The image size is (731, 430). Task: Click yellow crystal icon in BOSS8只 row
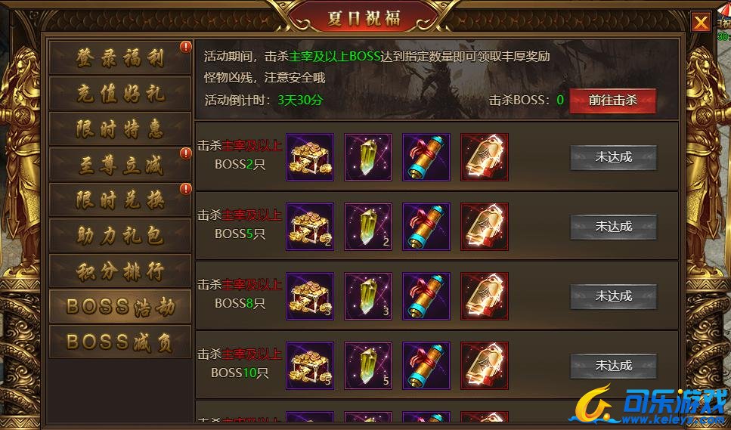click(368, 296)
